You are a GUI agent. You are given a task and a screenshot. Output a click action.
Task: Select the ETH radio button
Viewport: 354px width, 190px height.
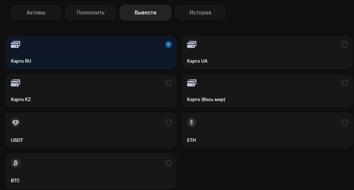(x=345, y=123)
